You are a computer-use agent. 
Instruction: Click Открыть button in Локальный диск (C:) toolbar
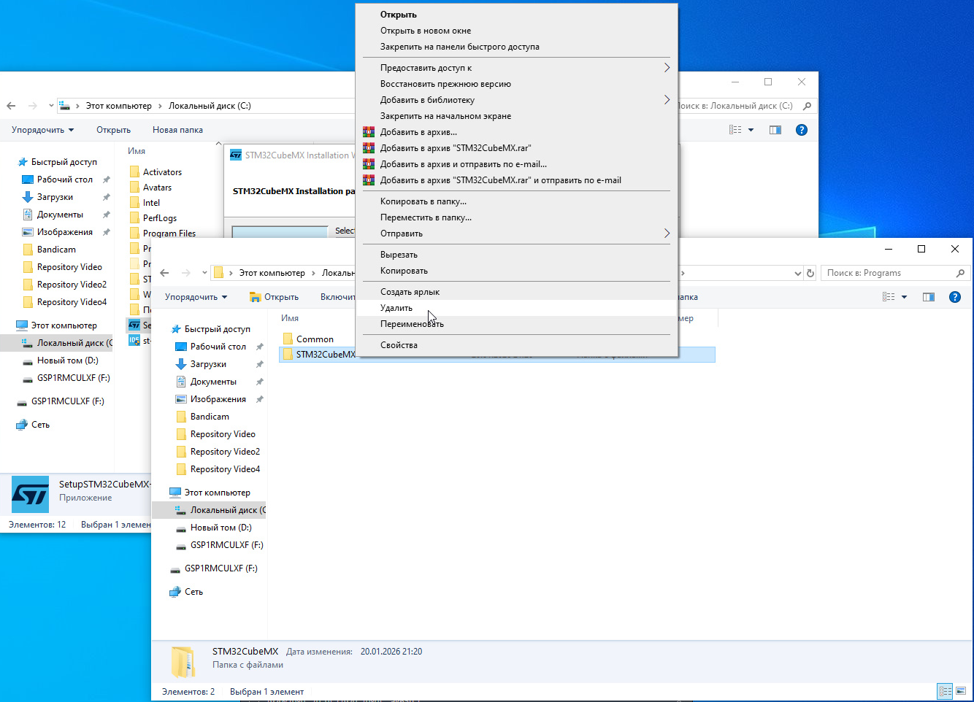coord(113,130)
